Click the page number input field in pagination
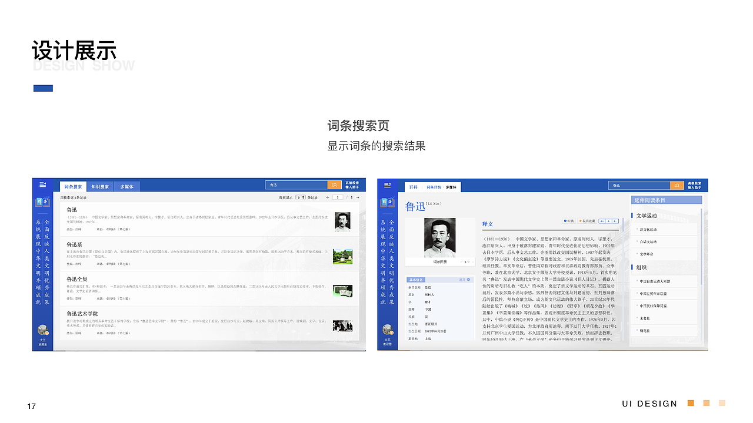The width and height of the screenshot is (753, 423). 337,197
